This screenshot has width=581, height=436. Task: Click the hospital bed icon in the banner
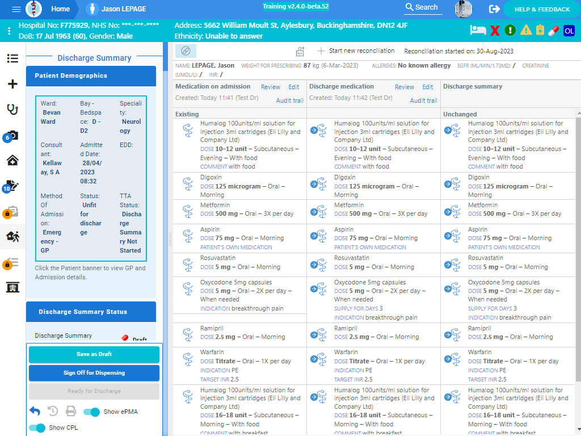[x=478, y=31]
